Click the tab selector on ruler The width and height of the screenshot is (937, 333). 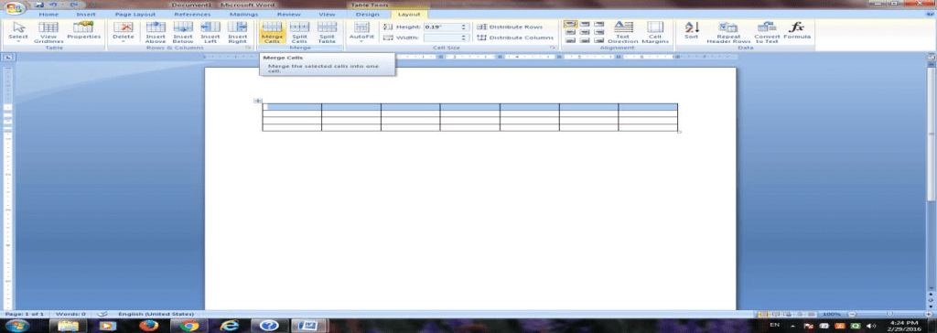(8, 57)
